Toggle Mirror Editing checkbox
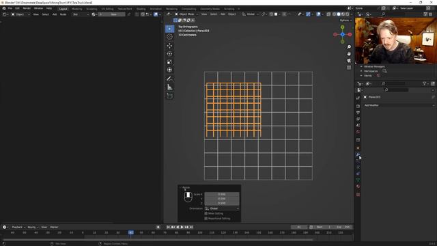The width and height of the screenshot is (437, 246). click(x=206, y=213)
